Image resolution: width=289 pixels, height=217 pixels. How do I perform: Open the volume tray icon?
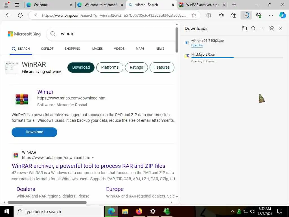[x=252, y=211]
